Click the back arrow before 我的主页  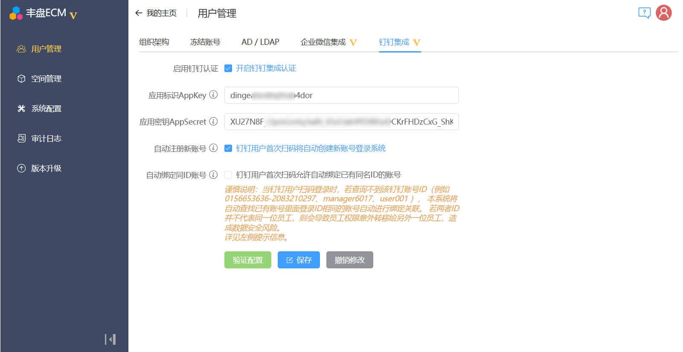pyautogui.click(x=139, y=13)
